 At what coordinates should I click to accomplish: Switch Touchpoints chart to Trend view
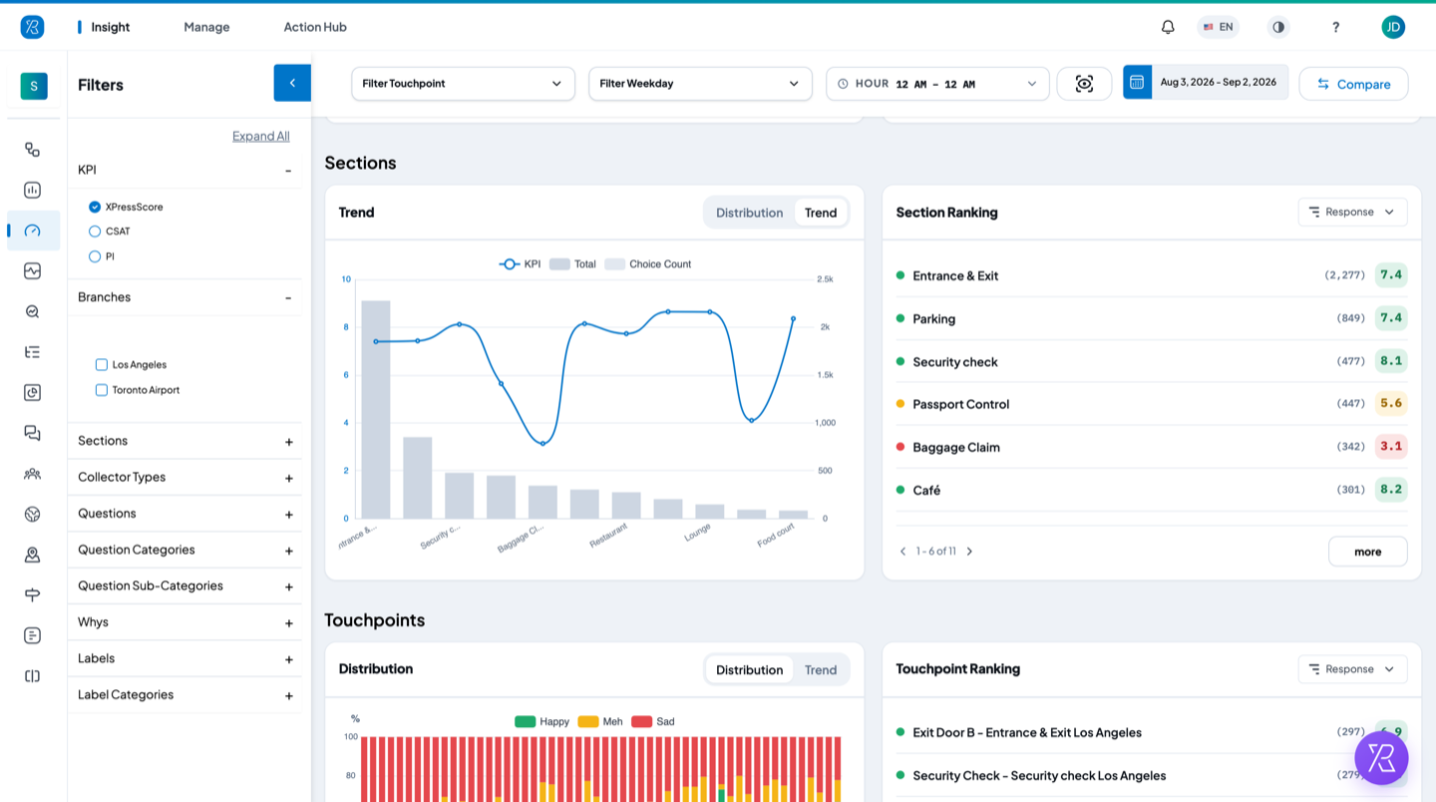click(x=821, y=669)
